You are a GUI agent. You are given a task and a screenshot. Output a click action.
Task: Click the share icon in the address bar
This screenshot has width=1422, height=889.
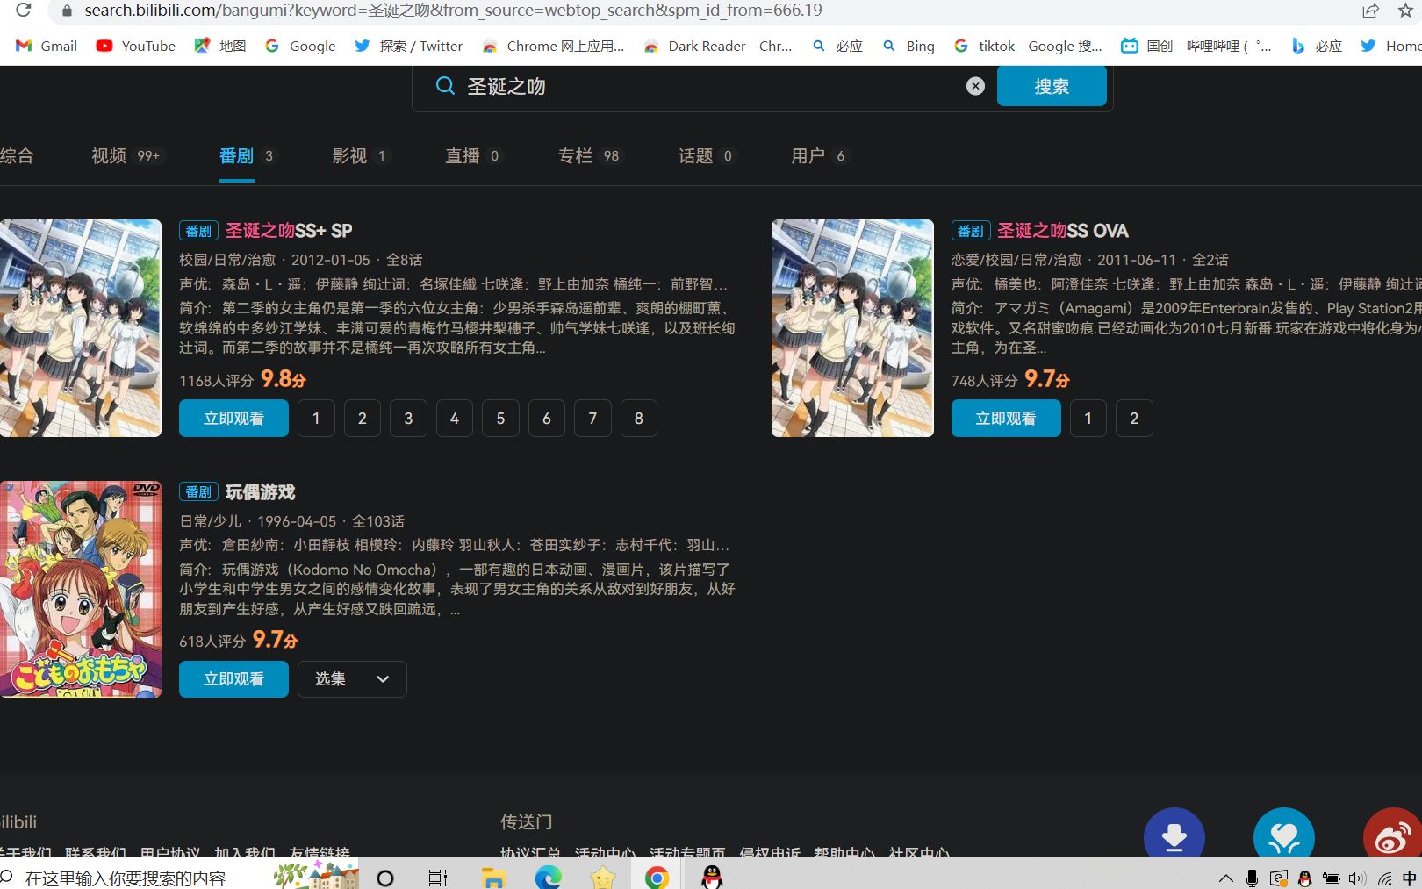pos(1370,11)
